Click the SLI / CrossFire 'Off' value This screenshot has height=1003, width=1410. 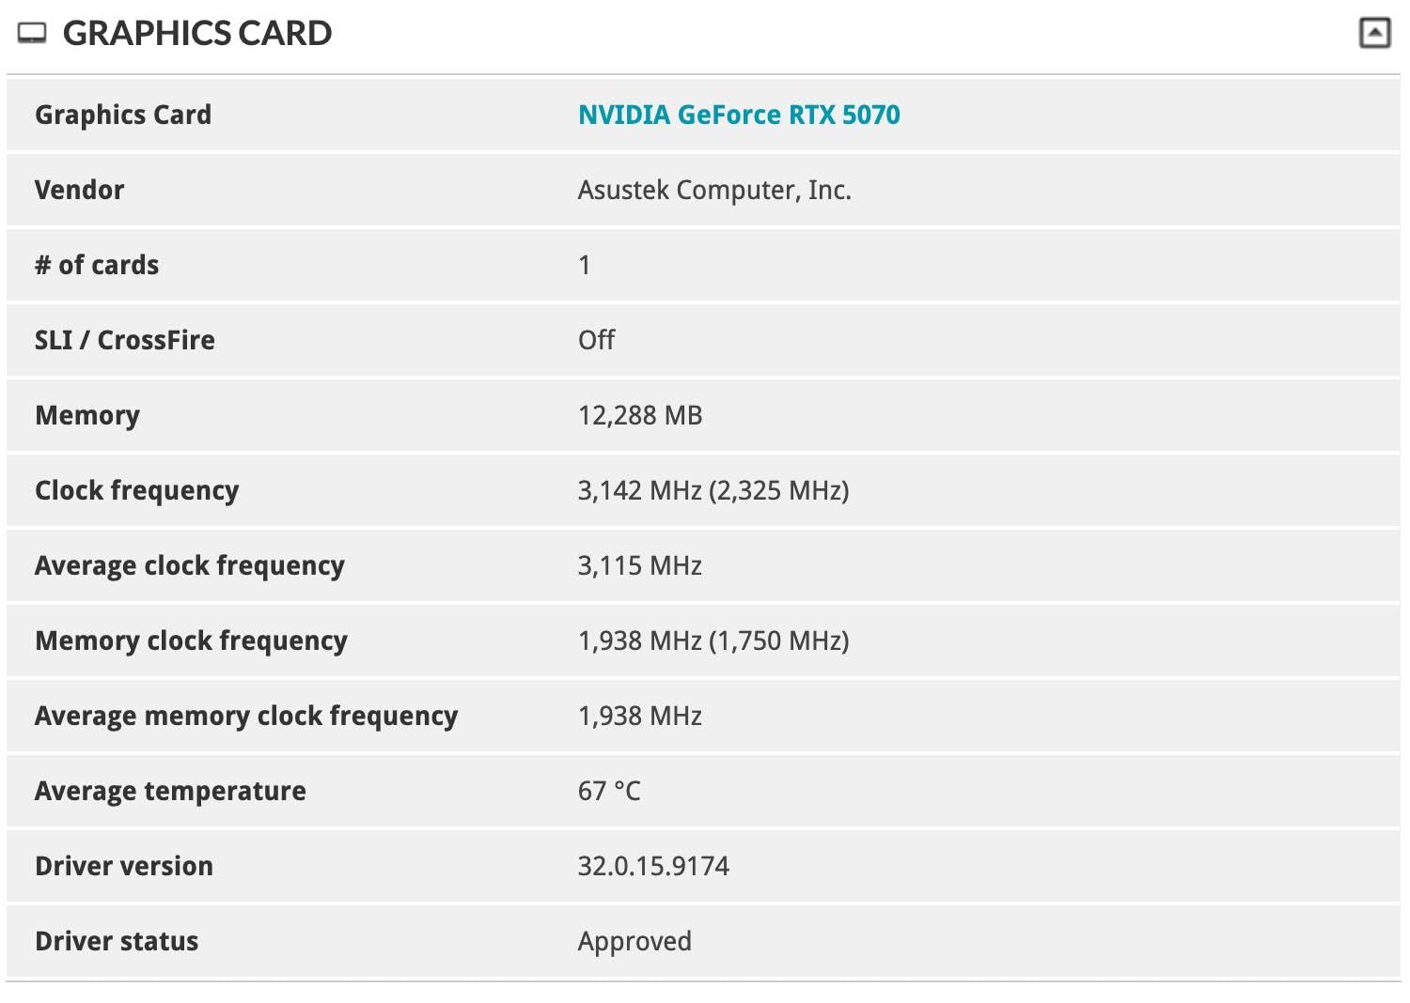(596, 340)
